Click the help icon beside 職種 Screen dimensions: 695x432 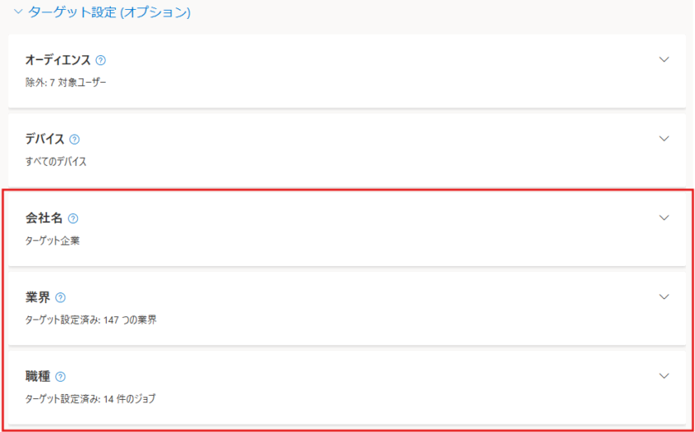60,377
